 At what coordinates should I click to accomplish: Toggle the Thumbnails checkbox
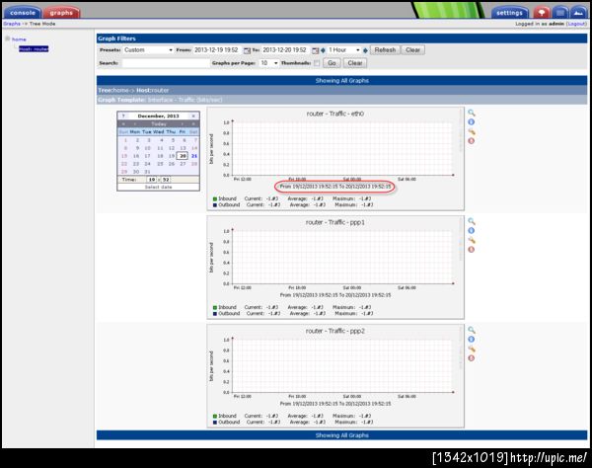click(317, 63)
